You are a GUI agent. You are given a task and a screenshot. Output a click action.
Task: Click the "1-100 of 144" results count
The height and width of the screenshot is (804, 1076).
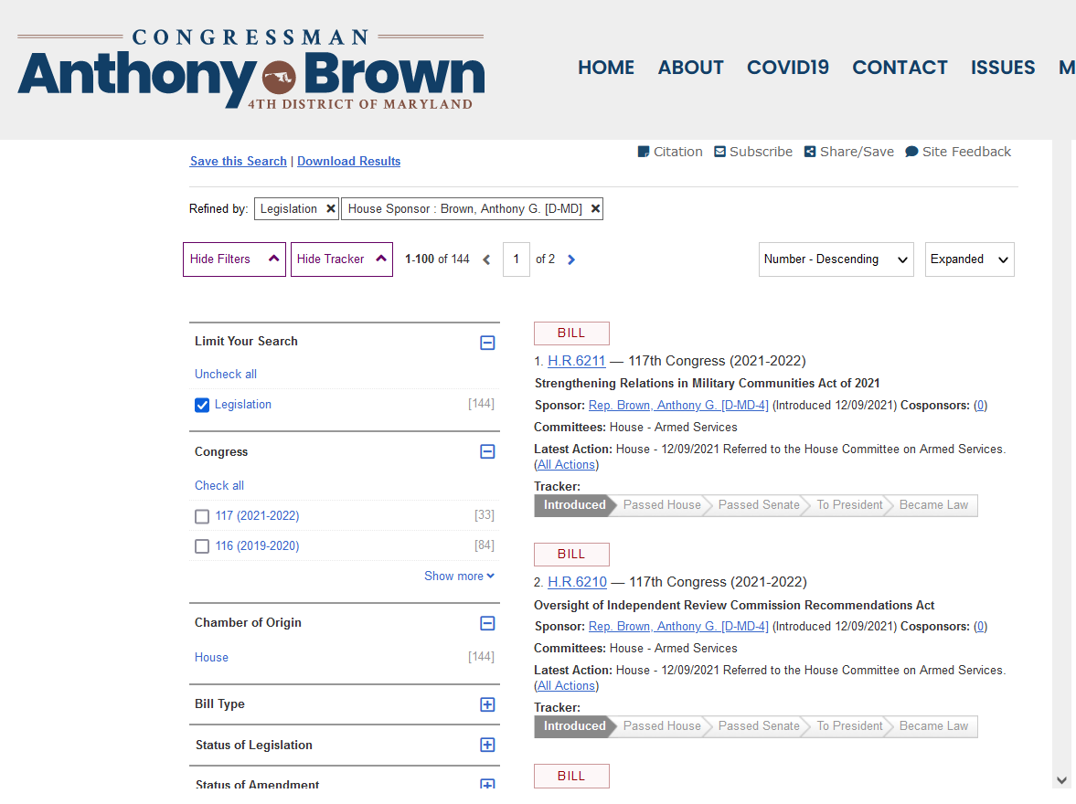437,259
